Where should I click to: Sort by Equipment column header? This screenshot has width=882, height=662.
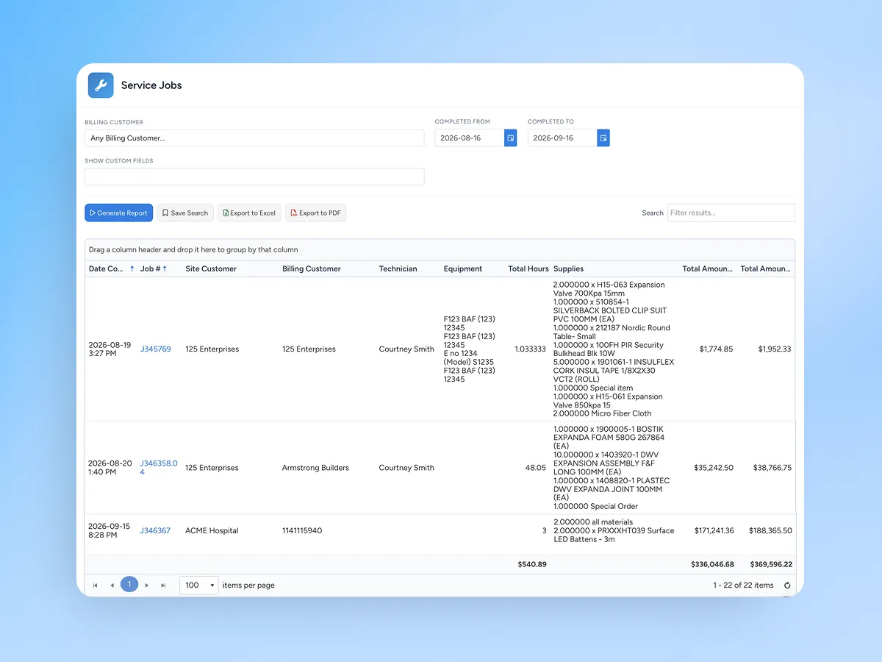point(463,269)
